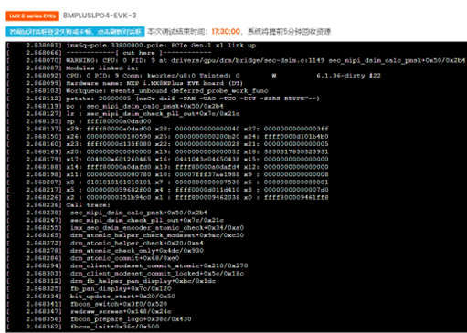Screen dimensions: 467x333
Task: Click the 'Call trace:' line in terminal
Action: pos(58,204)
